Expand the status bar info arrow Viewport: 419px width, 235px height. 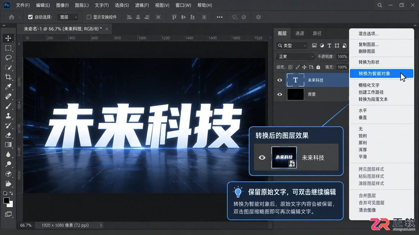(101, 225)
